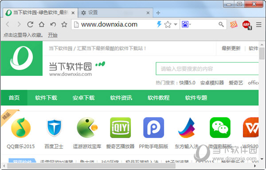Open the WPS Office icon

(x=251, y=127)
